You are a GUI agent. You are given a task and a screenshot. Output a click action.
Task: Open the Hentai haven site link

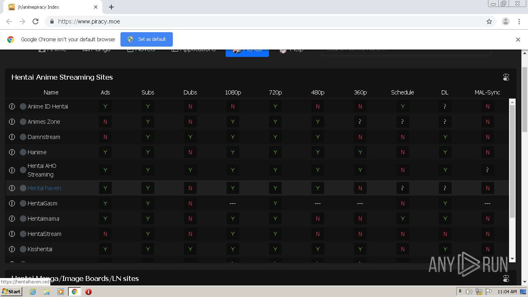coord(44,188)
